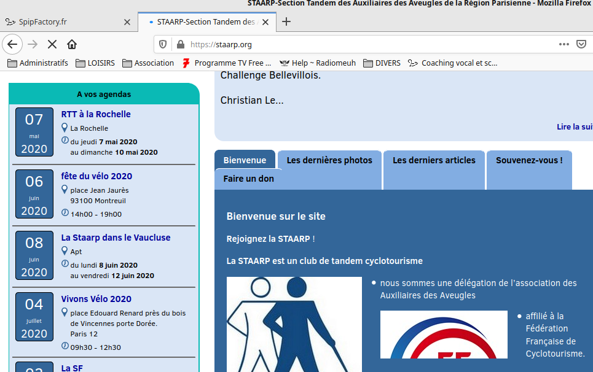Open the RTT à la Rochelle event
The height and width of the screenshot is (372, 593).
click(x=96, y=114)
